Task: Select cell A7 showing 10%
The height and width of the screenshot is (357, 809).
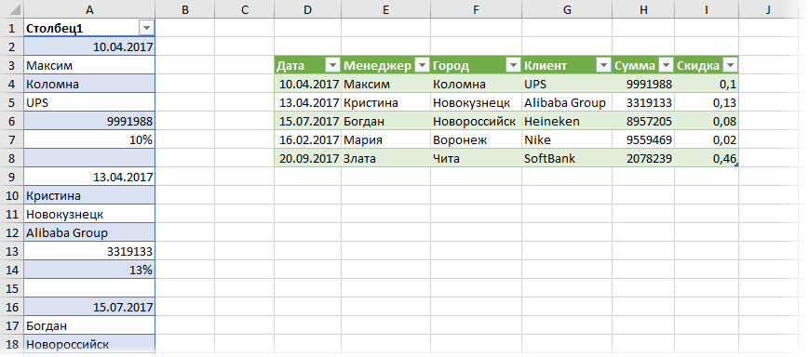Action: point(89,139)
